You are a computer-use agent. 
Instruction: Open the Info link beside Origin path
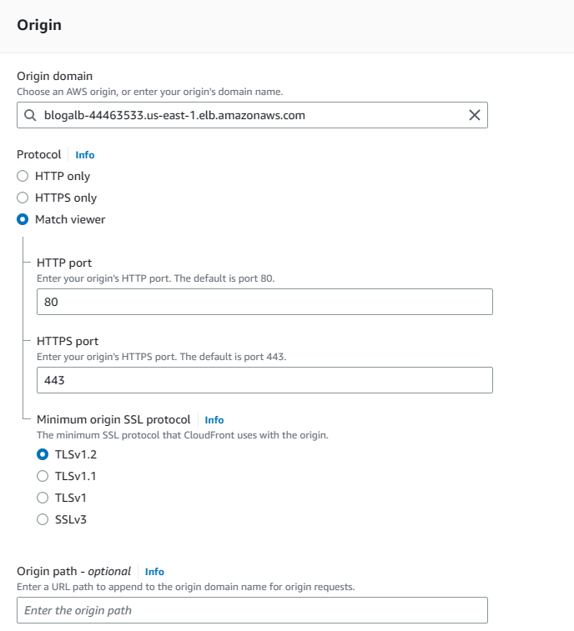[x=154, y=572]
